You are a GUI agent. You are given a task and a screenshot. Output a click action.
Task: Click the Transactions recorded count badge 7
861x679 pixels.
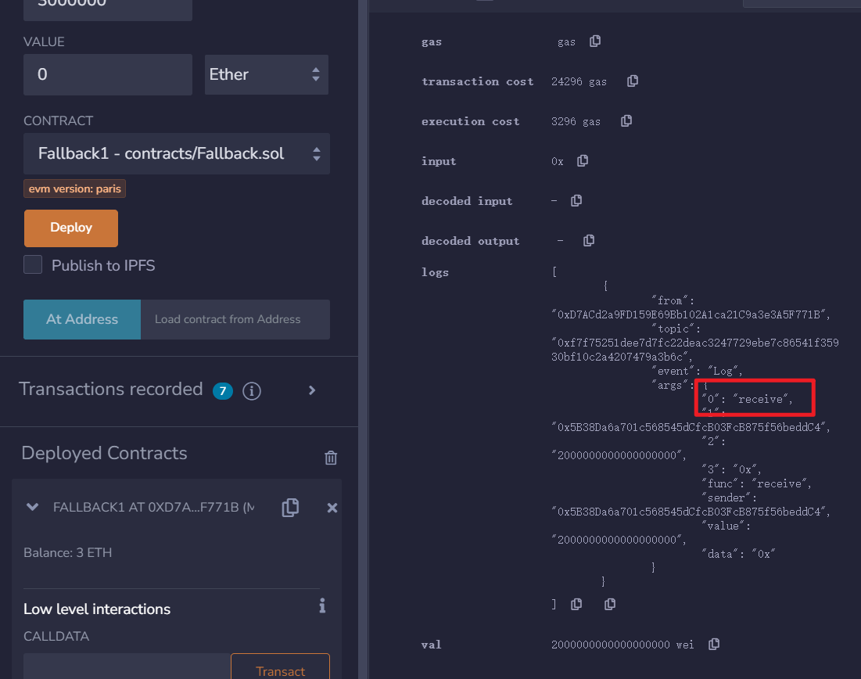(x=223, y=391)
